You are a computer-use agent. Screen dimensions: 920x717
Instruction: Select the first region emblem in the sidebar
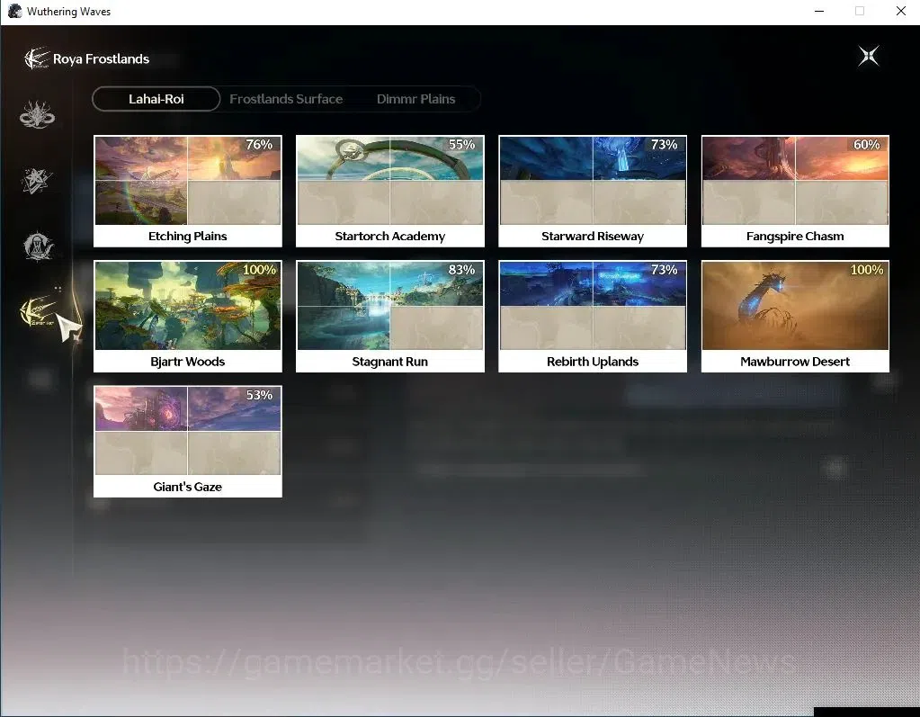coord(37,114)
